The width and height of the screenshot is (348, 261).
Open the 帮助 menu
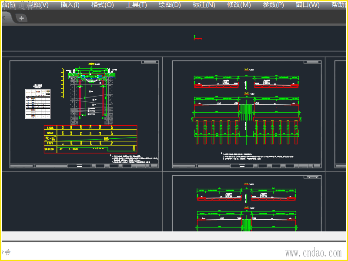click(338, 5)
